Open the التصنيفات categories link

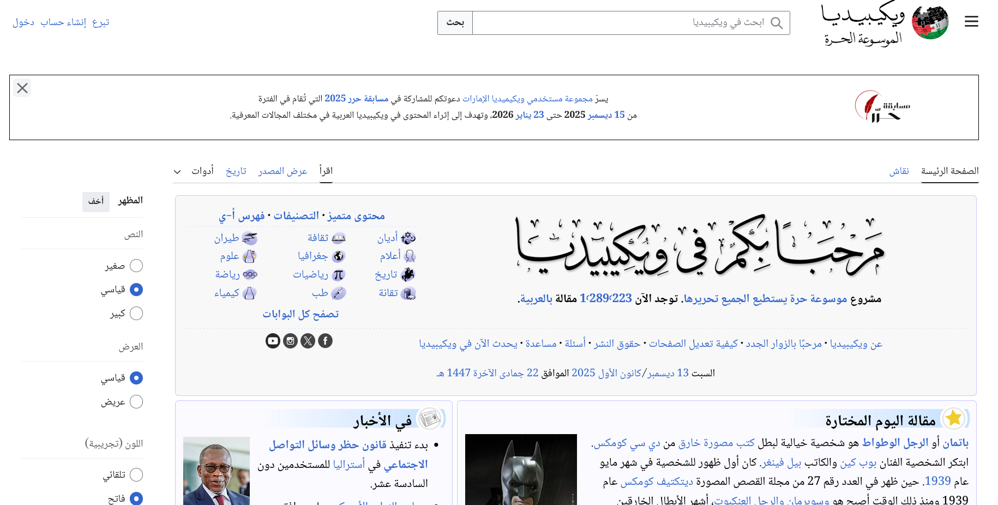pos(296,216)
